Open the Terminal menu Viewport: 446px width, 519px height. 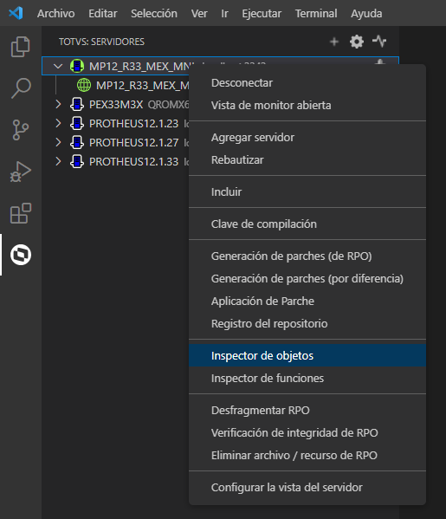point(316,14)
